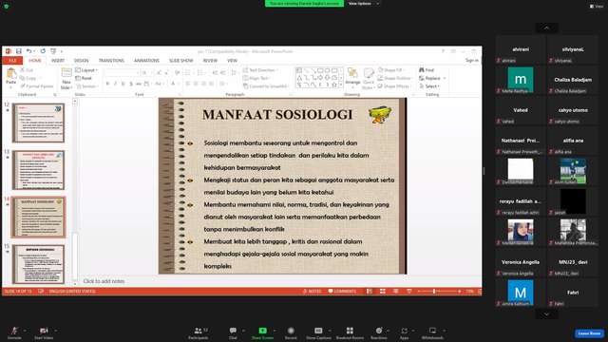The width and height of the screenshot is (608, 342).
Task: Switch to the DESIGN tab
Action: click(81, 61)
